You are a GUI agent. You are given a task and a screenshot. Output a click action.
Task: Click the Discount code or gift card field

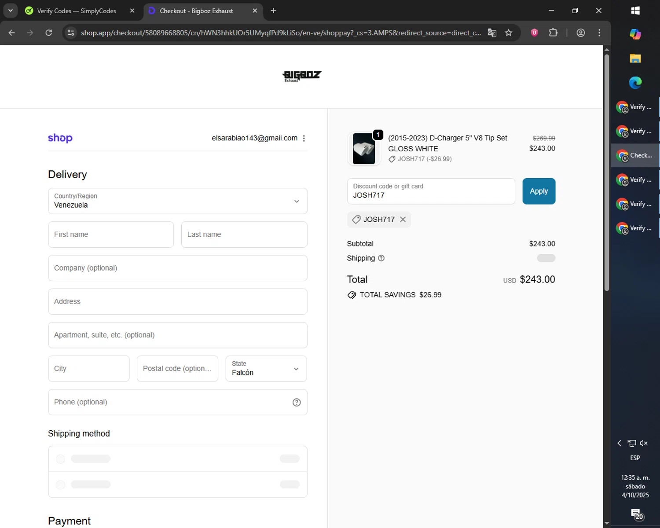click(x=431, y=191)
